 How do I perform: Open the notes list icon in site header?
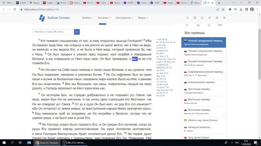coord(195,18)
